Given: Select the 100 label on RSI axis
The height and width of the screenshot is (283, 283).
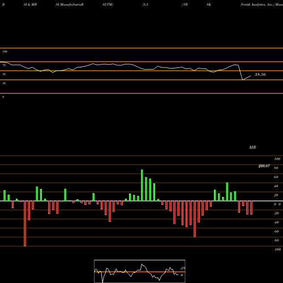Looking at the screenshot, I should (x=5, y=52).
